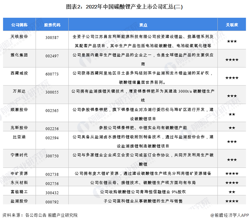Click the chart title 2022年中国碳酸锂产业上市公司汇总
249x222 pixels.
[x=125, y=7]
